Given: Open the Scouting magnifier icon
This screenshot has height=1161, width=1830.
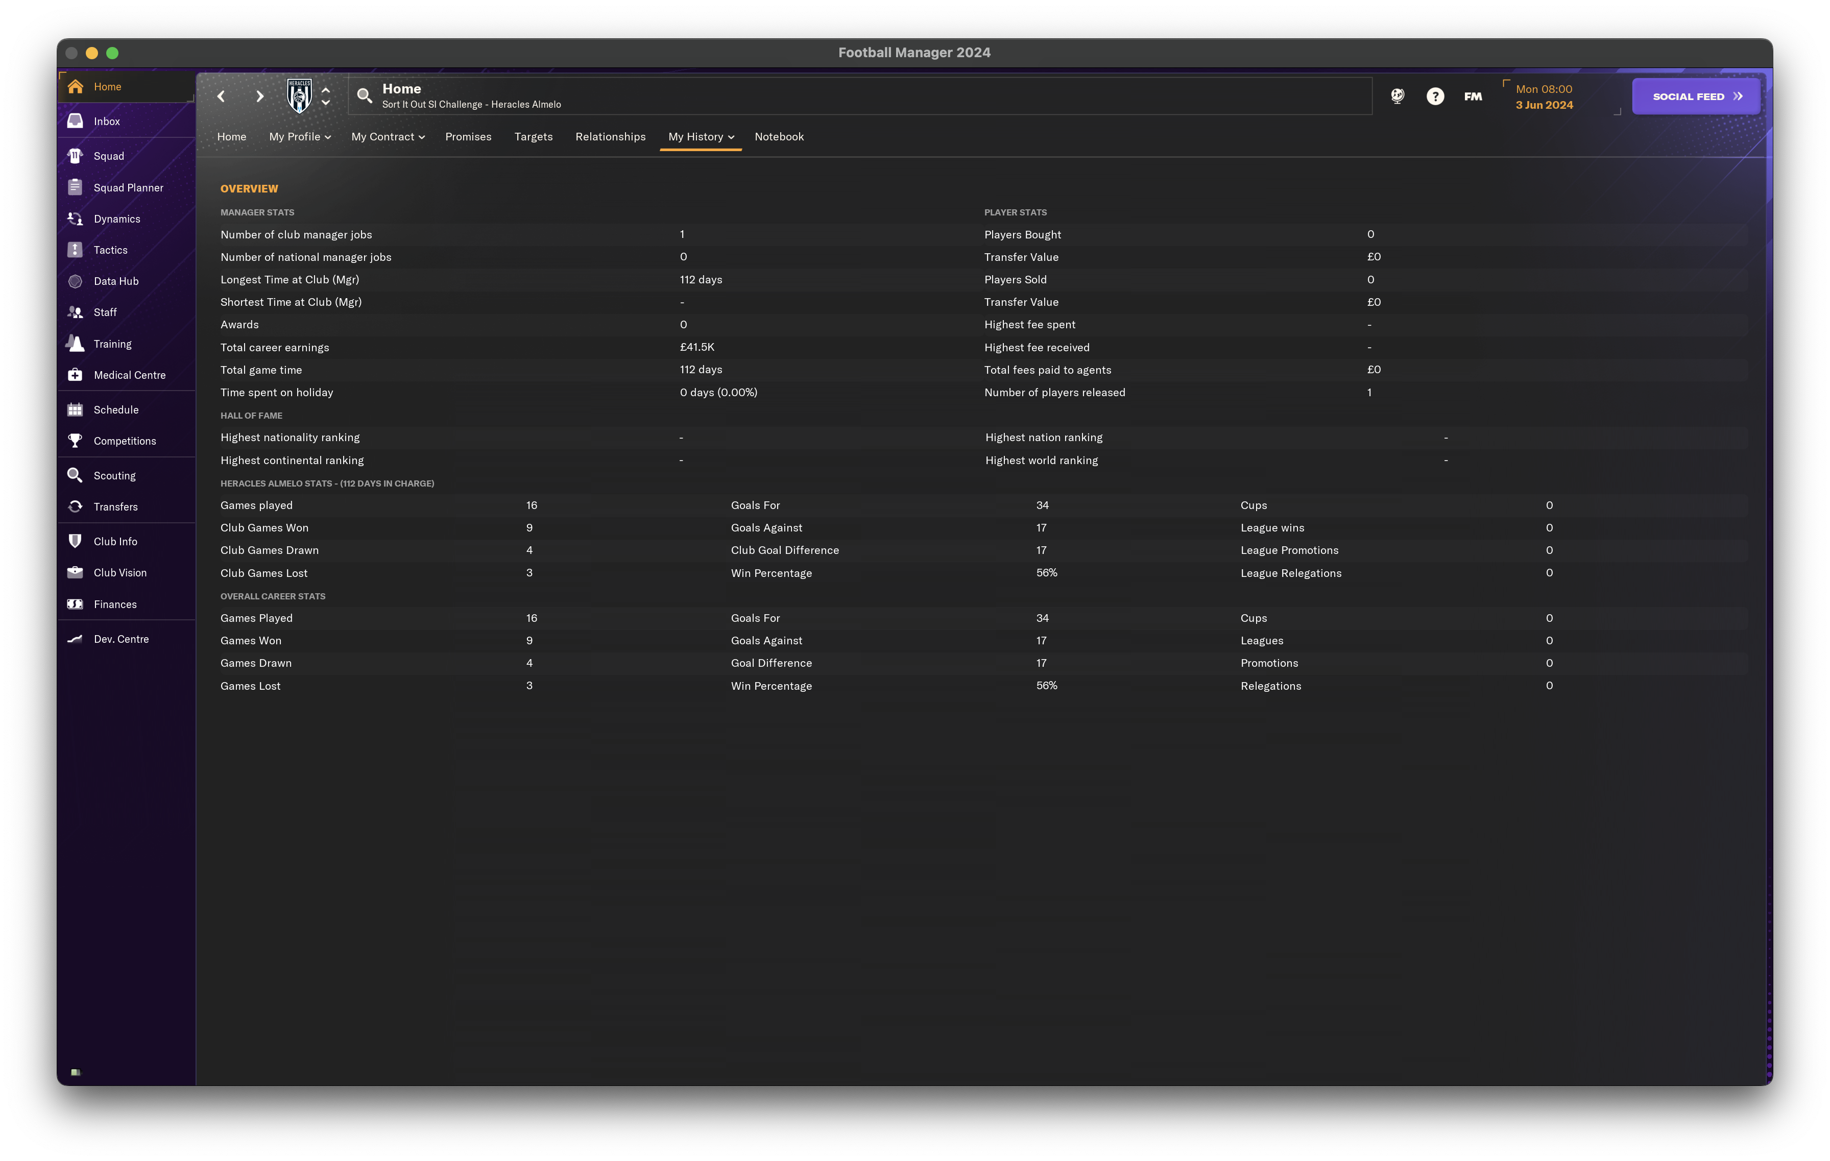Looking at the screenshot, I should click(x=75, y=476).
